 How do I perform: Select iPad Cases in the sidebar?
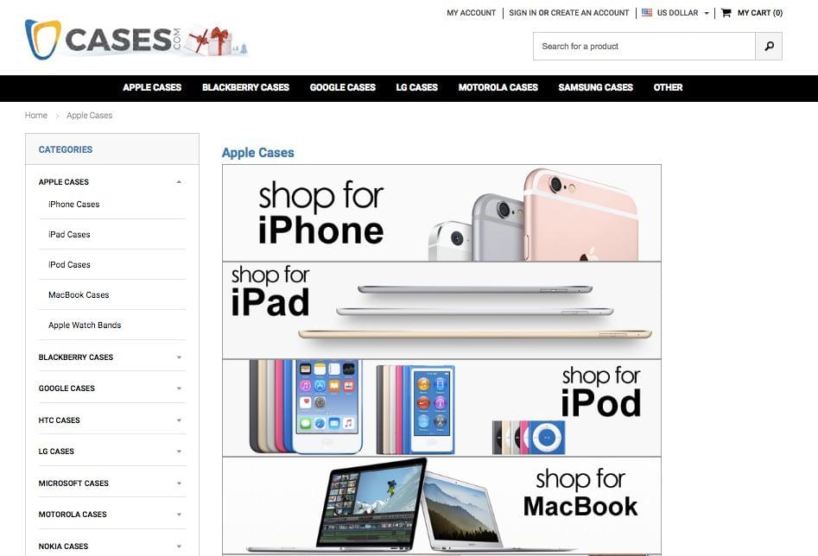pyautogui.click(x=69, y=235)
